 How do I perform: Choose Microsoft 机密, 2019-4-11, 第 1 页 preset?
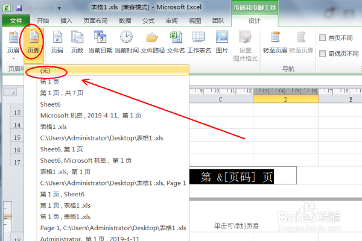pos(107,116)
